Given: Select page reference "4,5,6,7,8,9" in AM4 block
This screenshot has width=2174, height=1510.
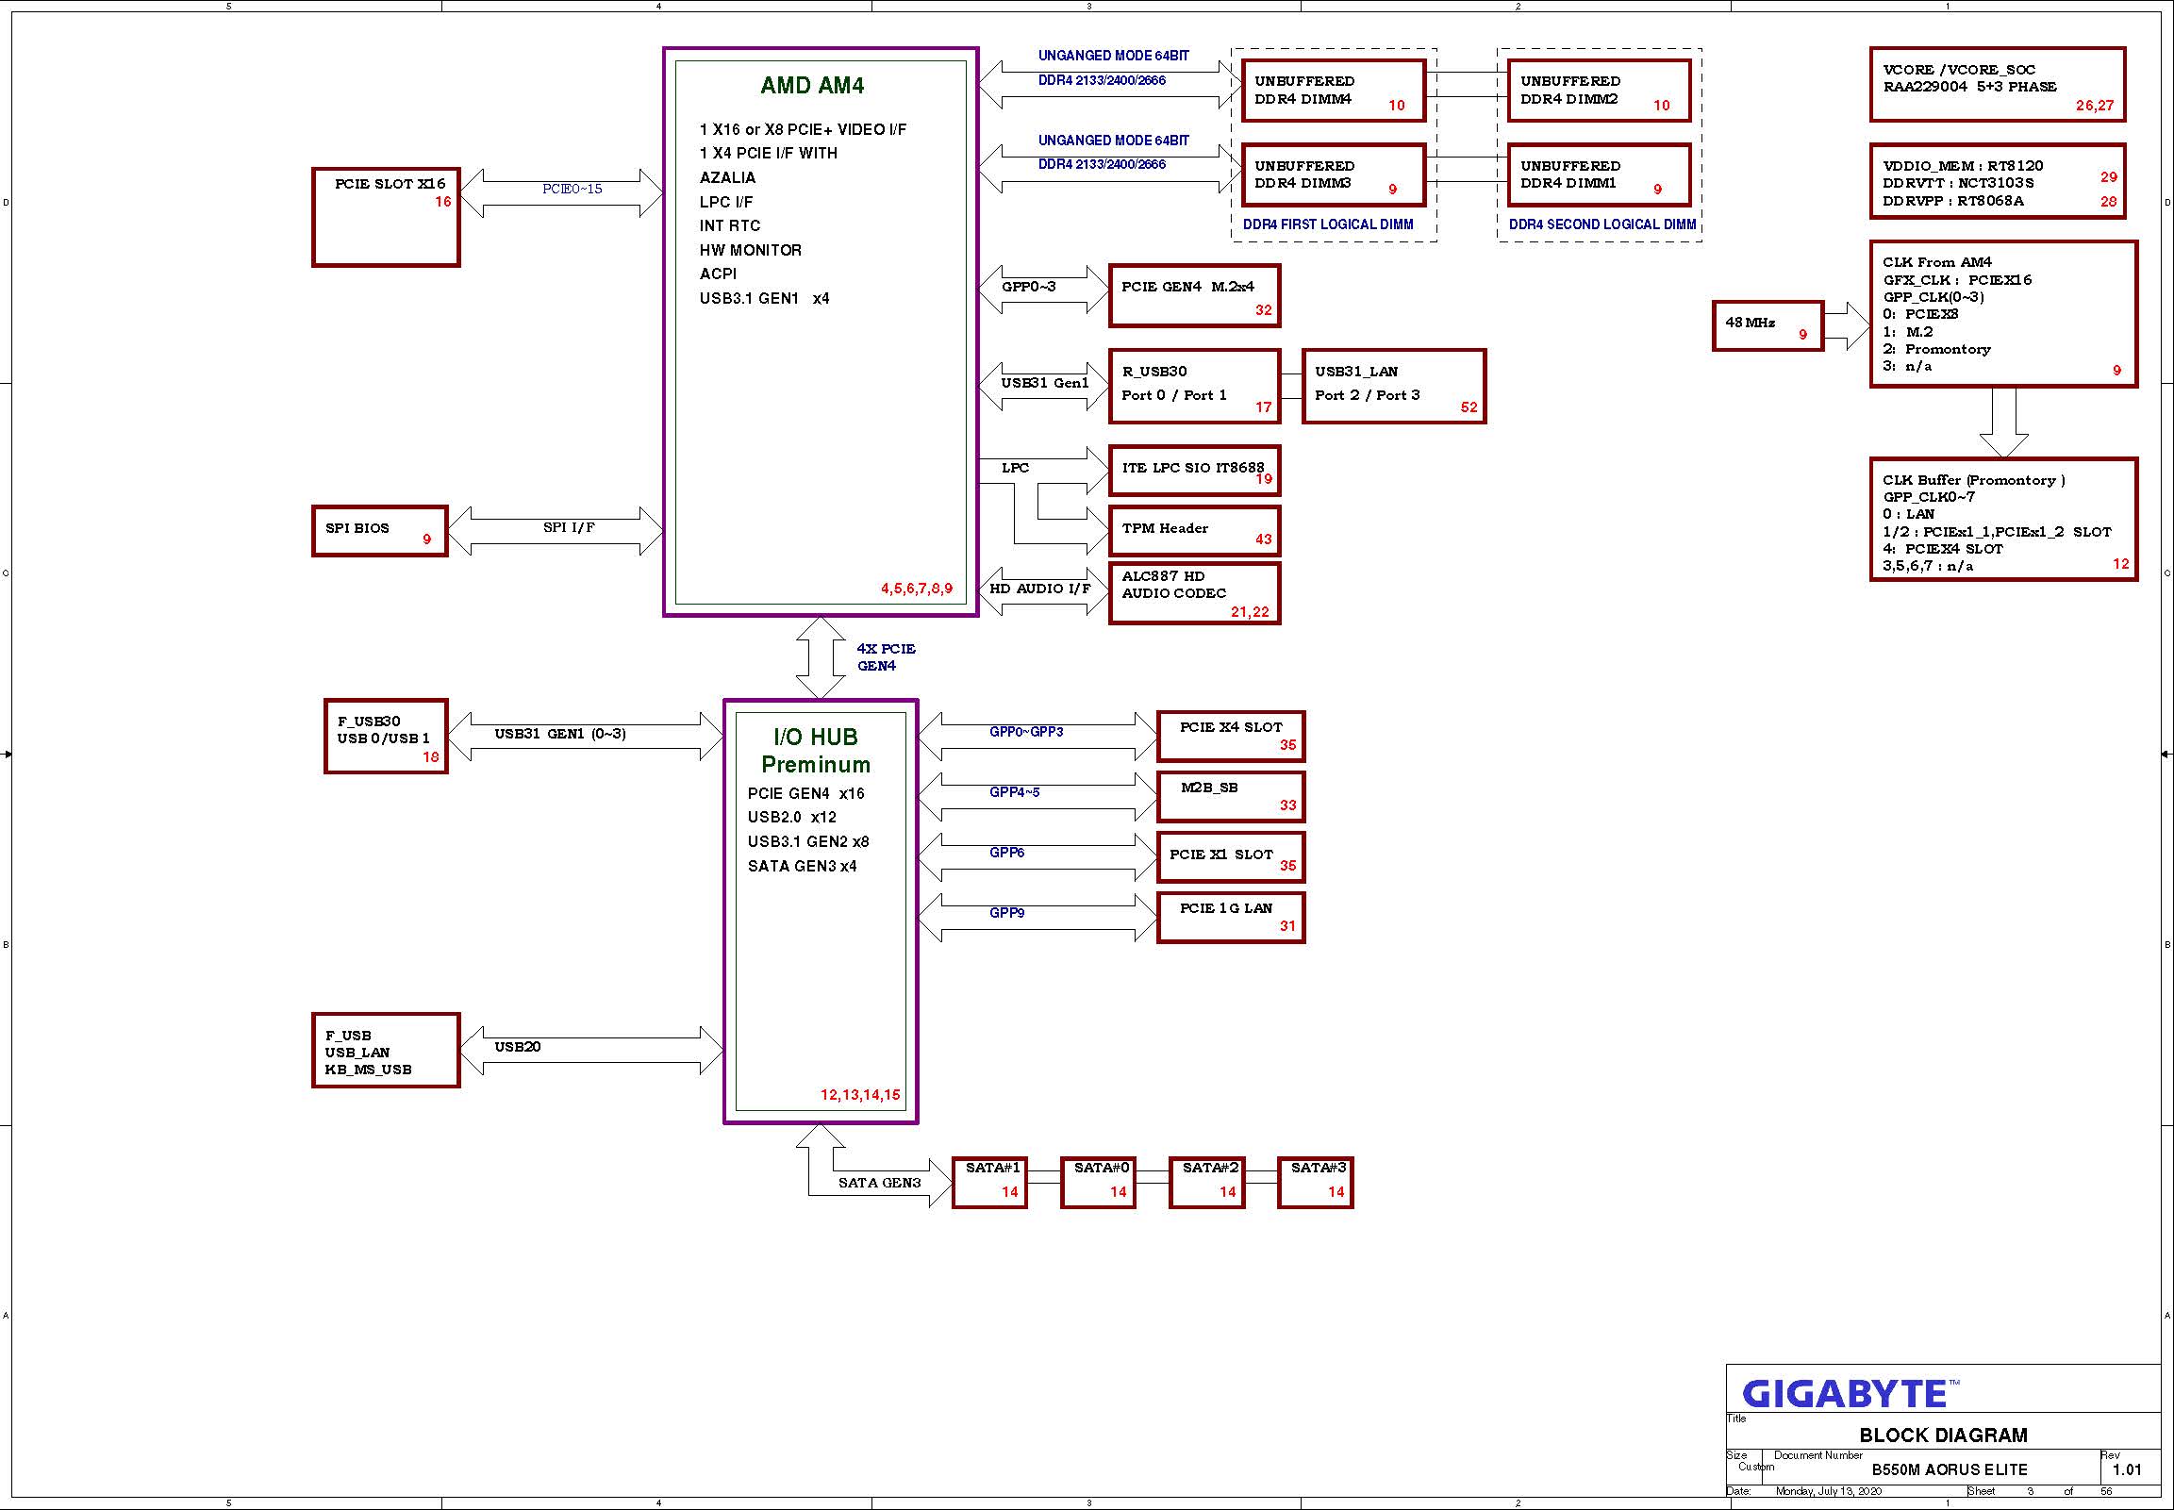Looking at the screenshot, I should [x=917, y=589].
